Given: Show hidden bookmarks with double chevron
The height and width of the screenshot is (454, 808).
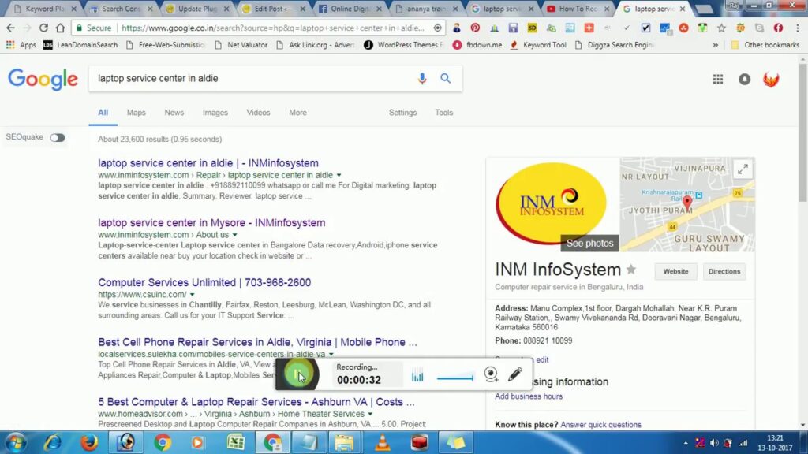Looking at the screenshot, I should point(715,45).
